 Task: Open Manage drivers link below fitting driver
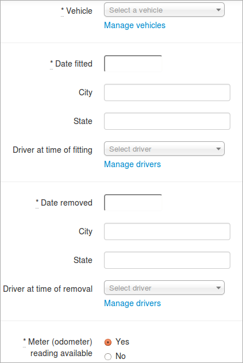click(x=132, y=164)
